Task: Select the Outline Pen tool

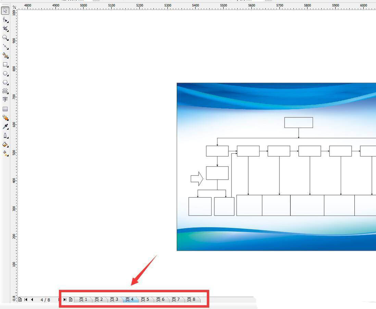Action: coord(5,136)
